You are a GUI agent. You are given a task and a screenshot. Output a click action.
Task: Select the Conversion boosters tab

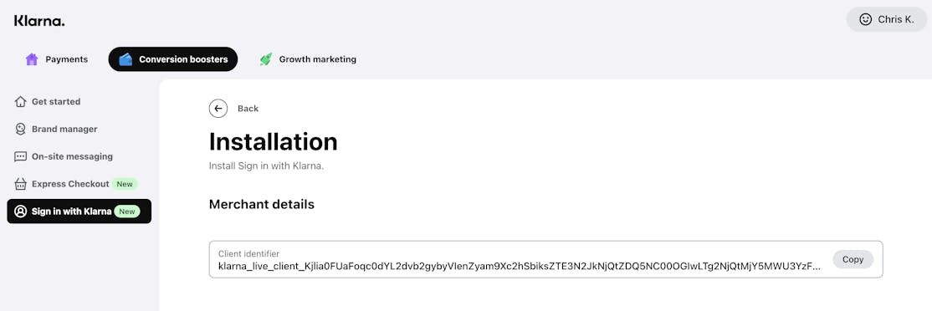[173, 59]
